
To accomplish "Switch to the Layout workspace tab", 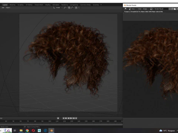I will pos(5,5).
